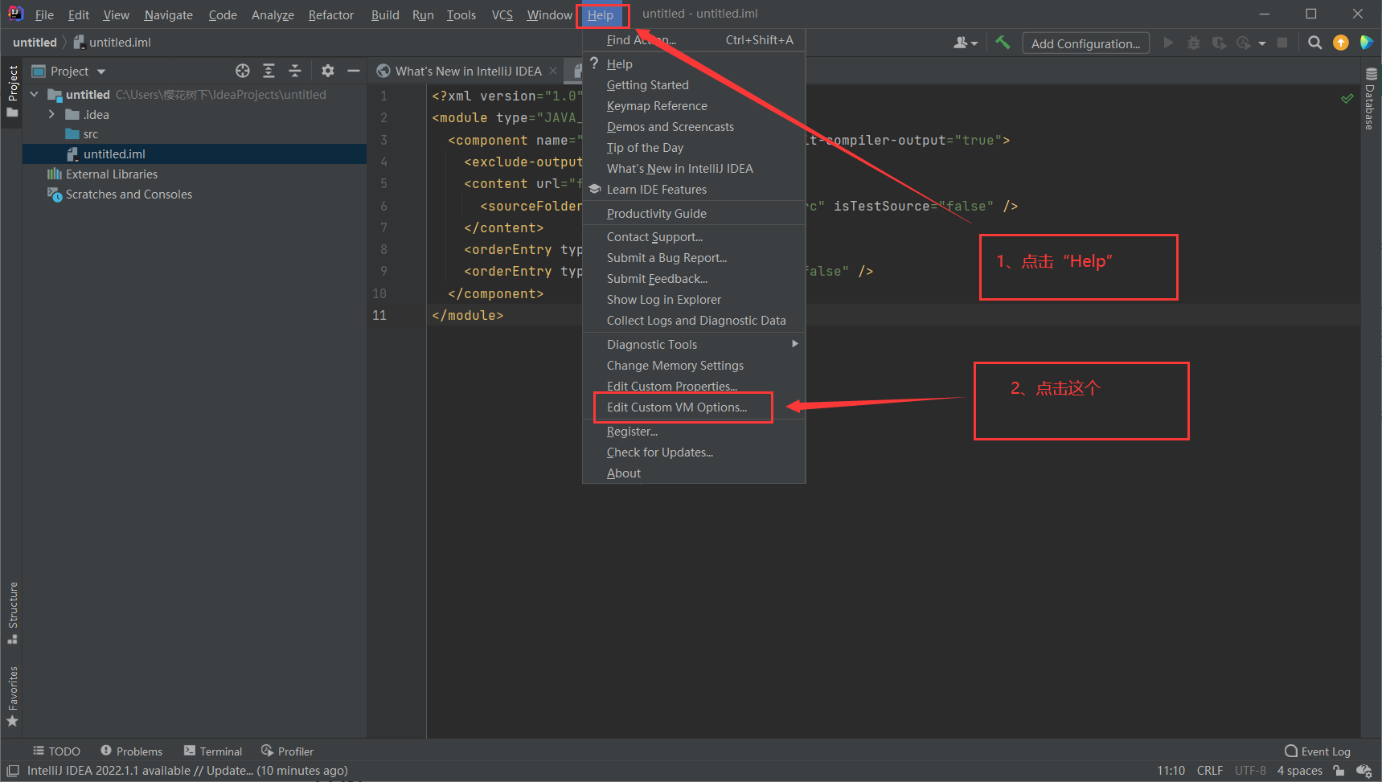The image size is (1382, 782).
Task: Click the Project tool window side tab
Action: coord(12,91)
